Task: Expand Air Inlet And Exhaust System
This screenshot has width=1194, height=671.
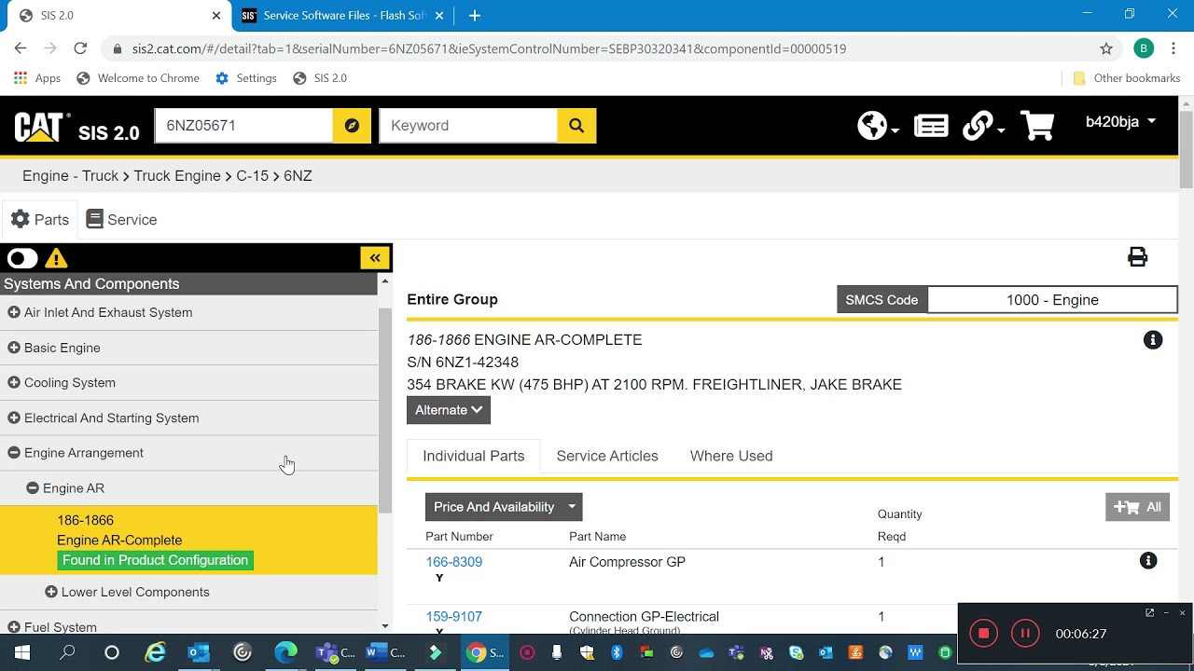Action: (14, 312)
